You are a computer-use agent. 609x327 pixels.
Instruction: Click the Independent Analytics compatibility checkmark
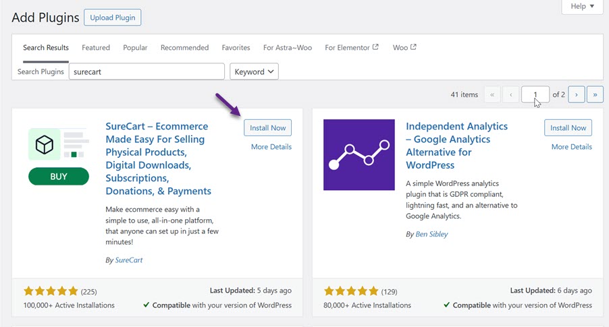(x=447, y=305)
